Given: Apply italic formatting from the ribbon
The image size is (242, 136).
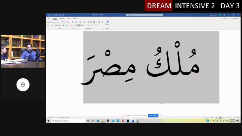Looking at the screenshot, I should point(50,25).
